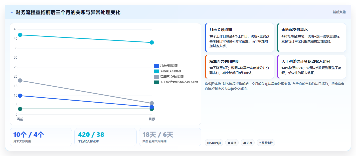
Task: Toggle the dark green 人工调整凭证 legend box
Action: coord(156,82)
